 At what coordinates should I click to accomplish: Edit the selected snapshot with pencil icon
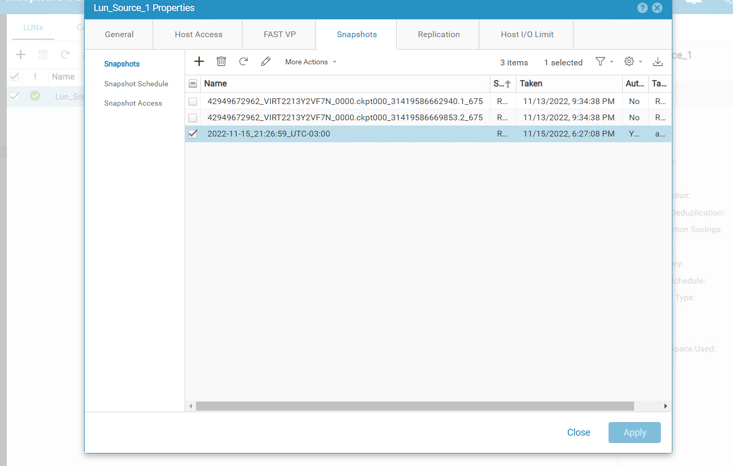pos(266,62)
